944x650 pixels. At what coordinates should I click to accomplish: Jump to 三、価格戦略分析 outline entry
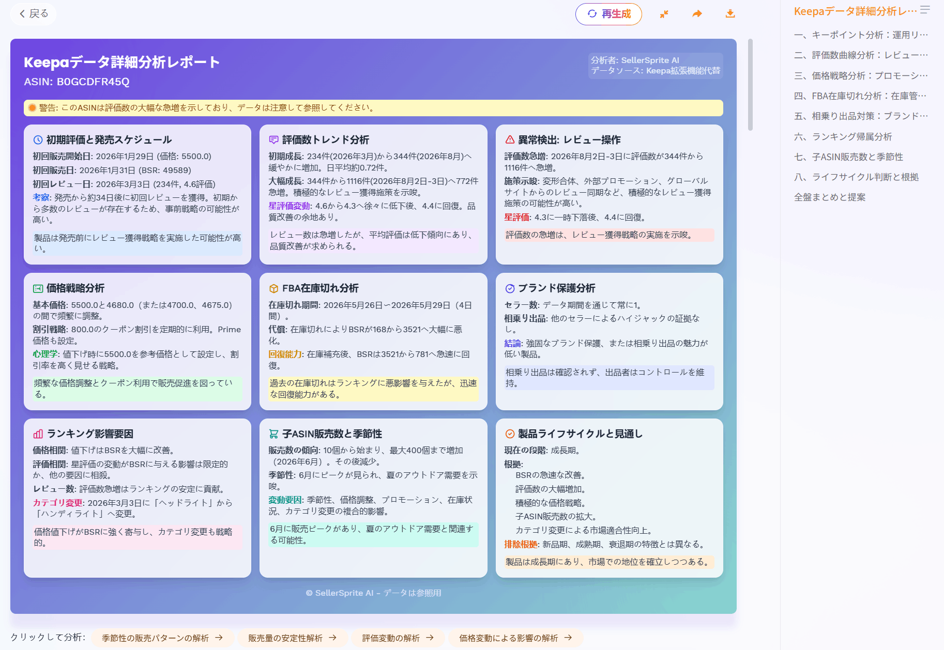coord(861,76)
